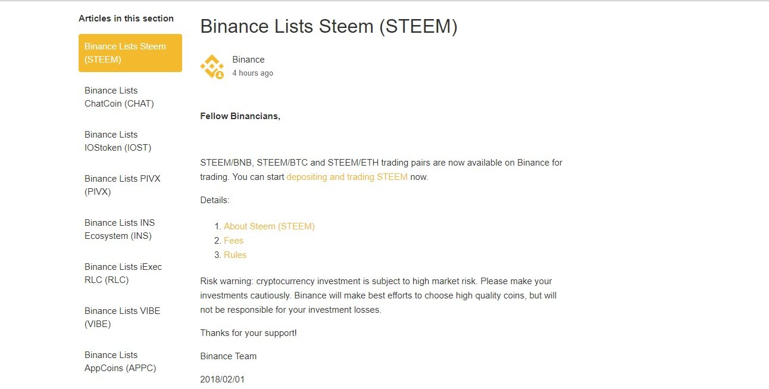This screenshot has width=769, height=389.
Task: Follow the depositing and trading STEEM link
Action: [347, 177]
